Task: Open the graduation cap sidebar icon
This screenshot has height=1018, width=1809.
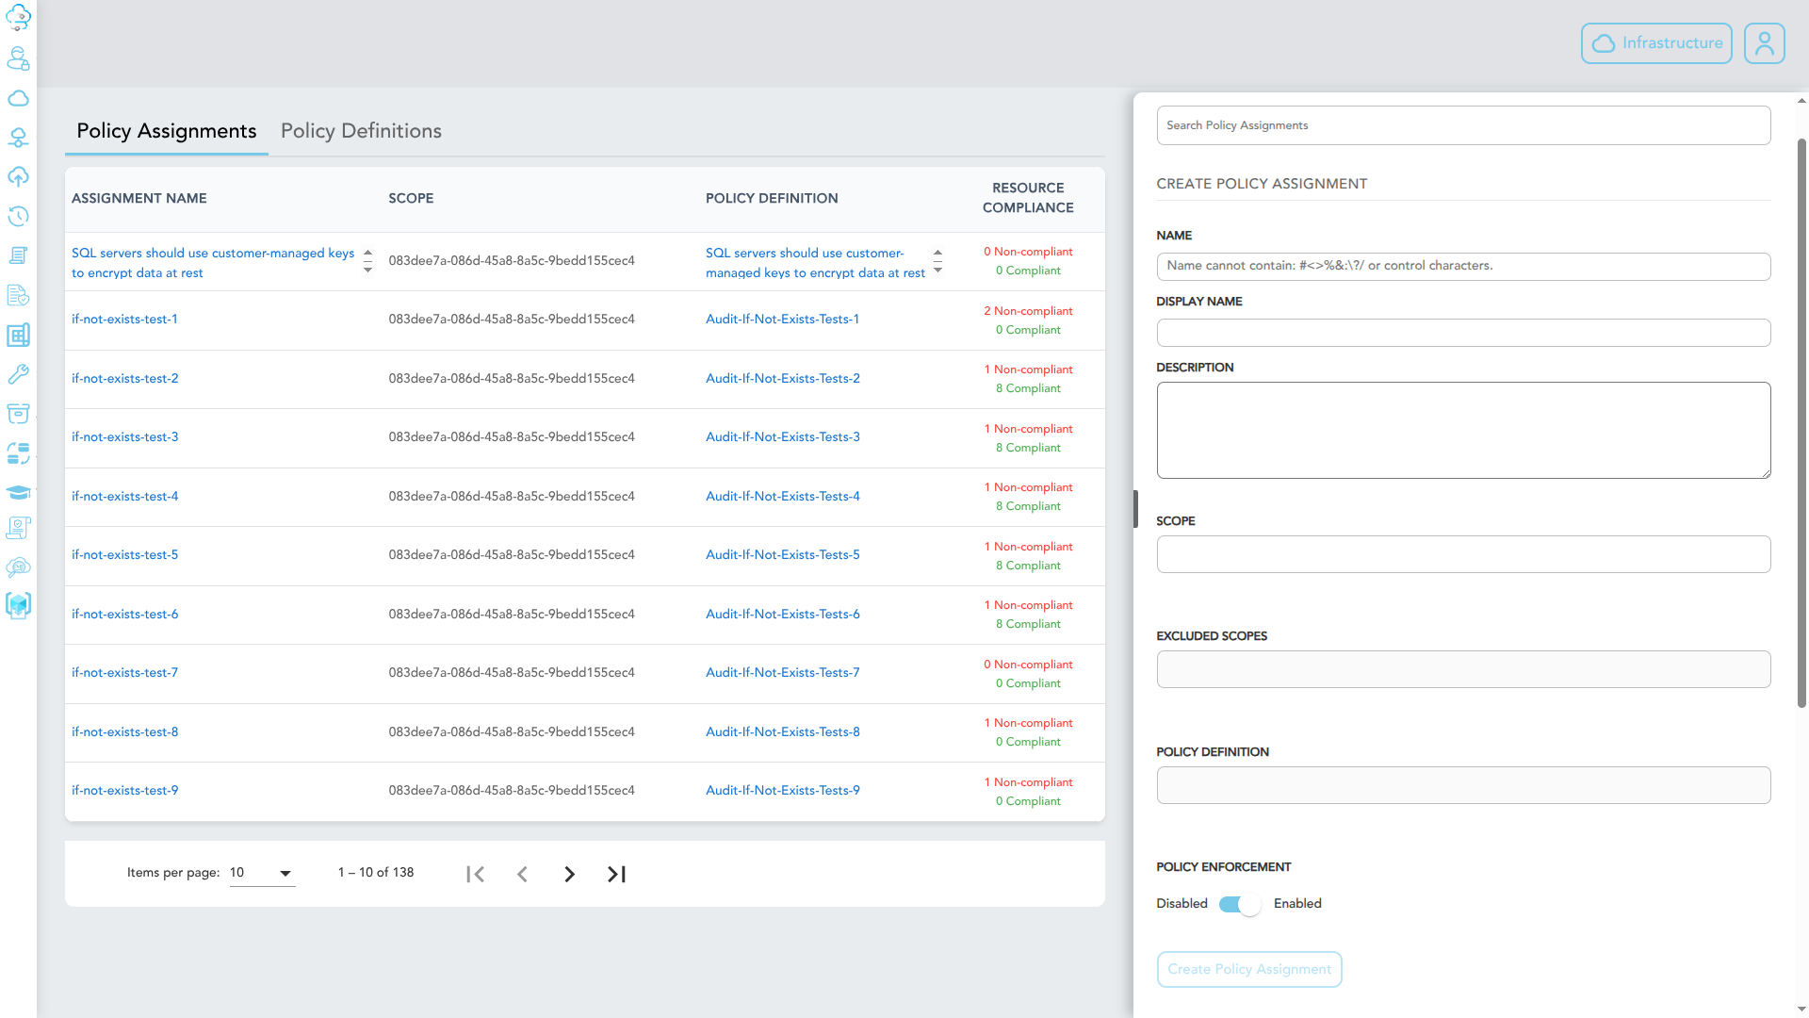Action: click(x=18, y=492)
